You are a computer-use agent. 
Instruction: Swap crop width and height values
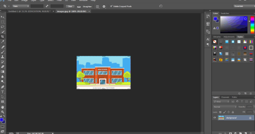pyautogui.click(x=47, y=6)
